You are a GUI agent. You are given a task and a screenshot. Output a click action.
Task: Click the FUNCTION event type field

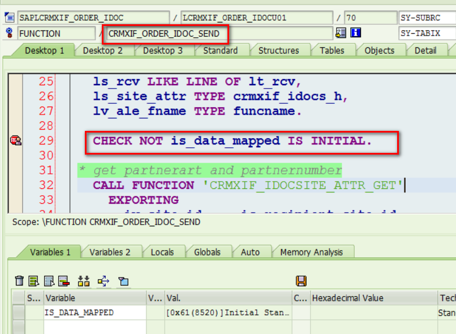(57, 33)
